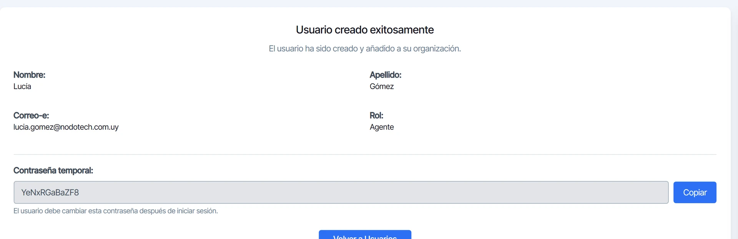Go back via Volver a Usuarios button

[365, 235]
